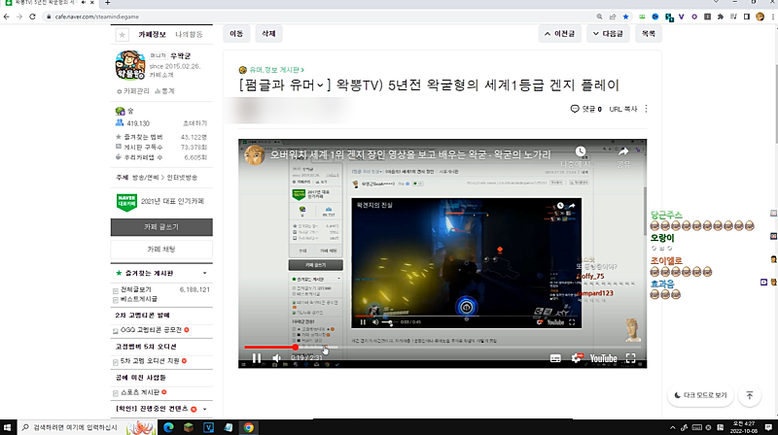Toggle the Chrome side panel icon

click(746, 17)
